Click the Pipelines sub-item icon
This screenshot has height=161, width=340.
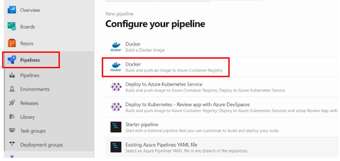tap(12, 75)
